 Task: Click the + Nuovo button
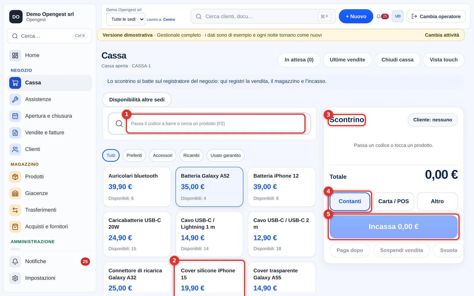pos(356,16)
